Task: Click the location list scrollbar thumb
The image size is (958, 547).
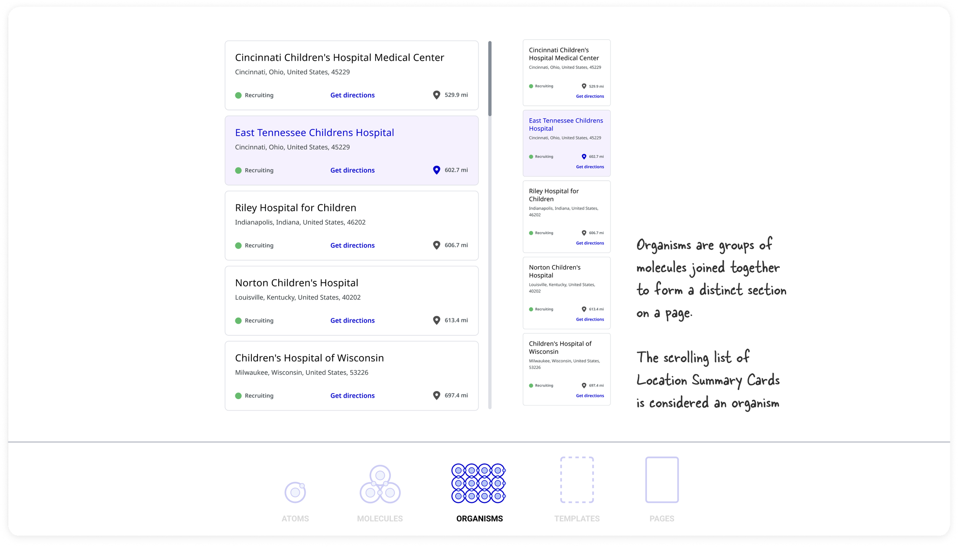Action: click(x=490, y=78)
